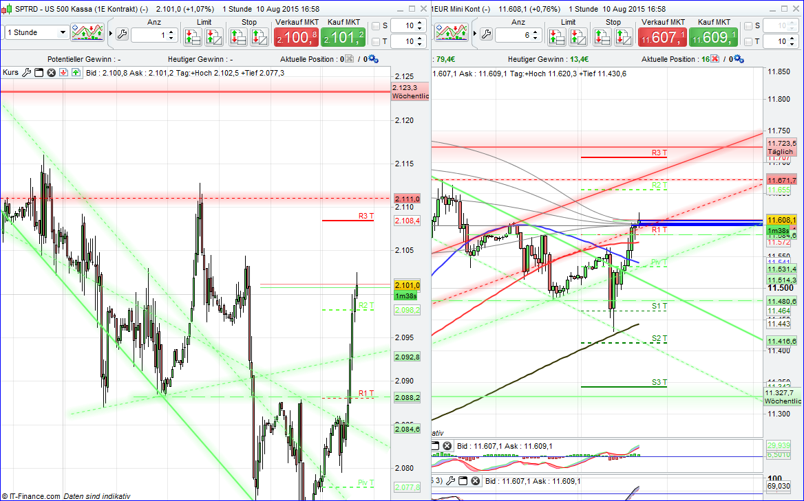Select the chart display style icon
Image resolution: width=804 pixels, height=501 pixels.
tap(87, 32)
